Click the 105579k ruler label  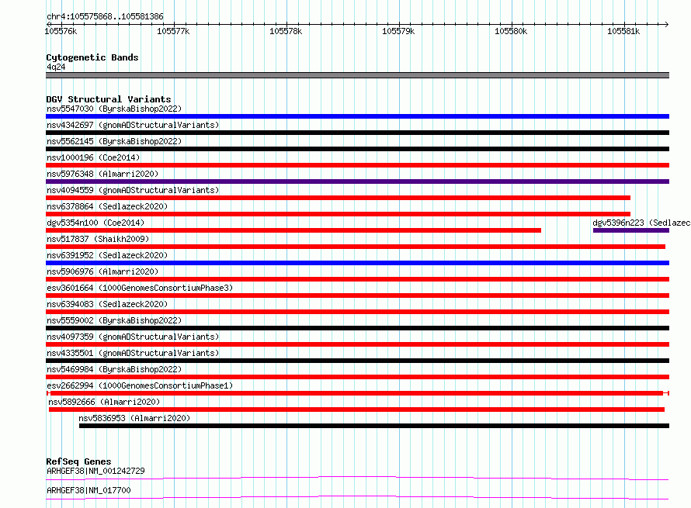398,31
